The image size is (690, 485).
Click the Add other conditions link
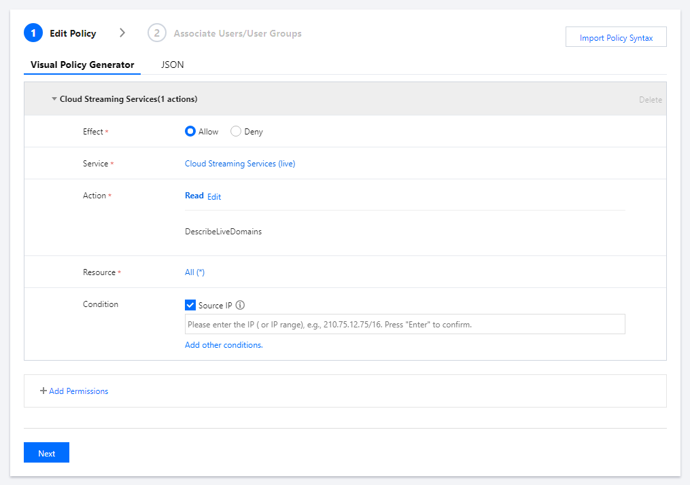point(224,345)
